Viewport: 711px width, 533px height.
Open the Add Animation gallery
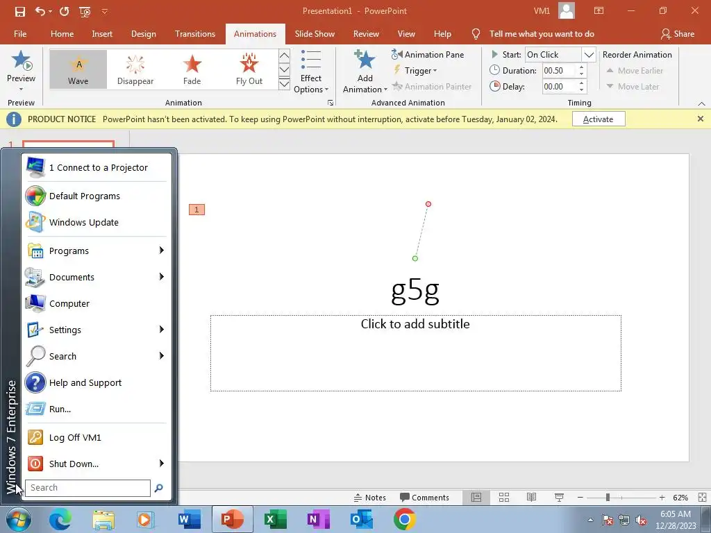coord(365,71)
